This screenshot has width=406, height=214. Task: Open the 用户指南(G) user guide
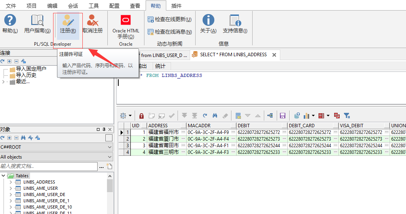pyautogui.click(x=37, y=24)
